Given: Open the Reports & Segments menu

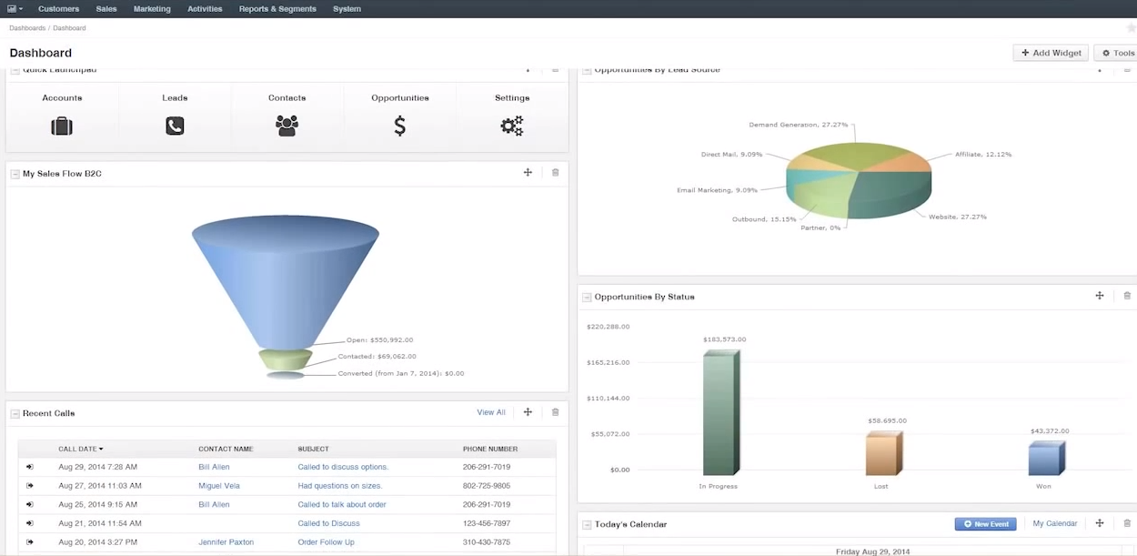Looking at the screenshot, I should [x=278, y=8].
